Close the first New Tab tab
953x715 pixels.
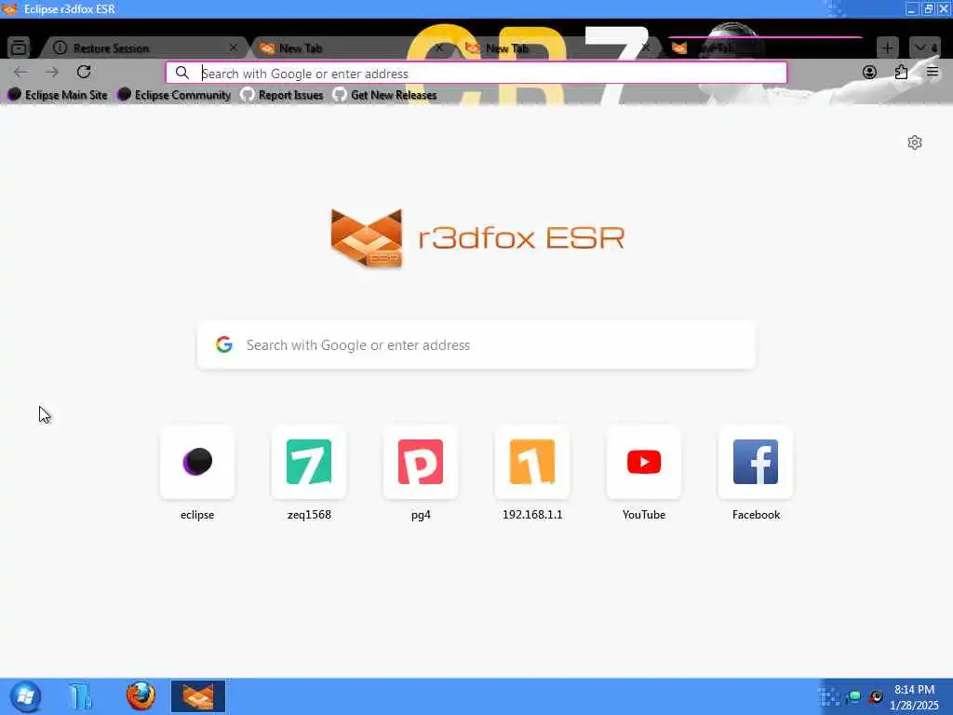click(439, 47)
